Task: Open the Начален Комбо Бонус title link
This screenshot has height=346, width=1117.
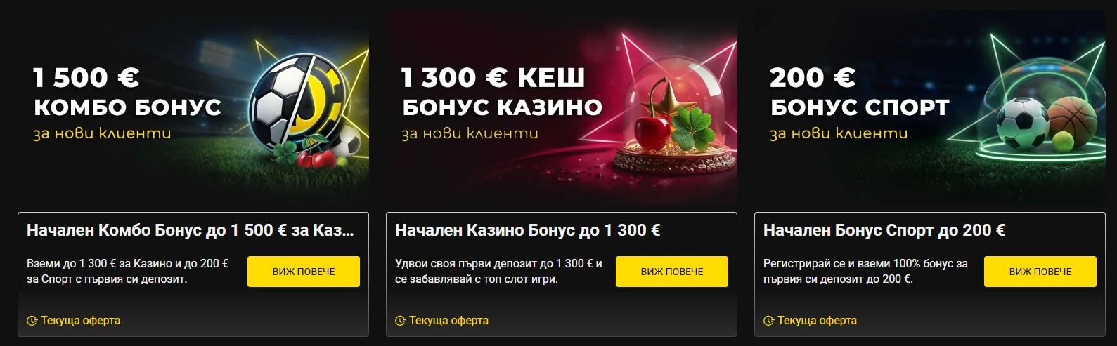Action: click(x=191, y=230)
